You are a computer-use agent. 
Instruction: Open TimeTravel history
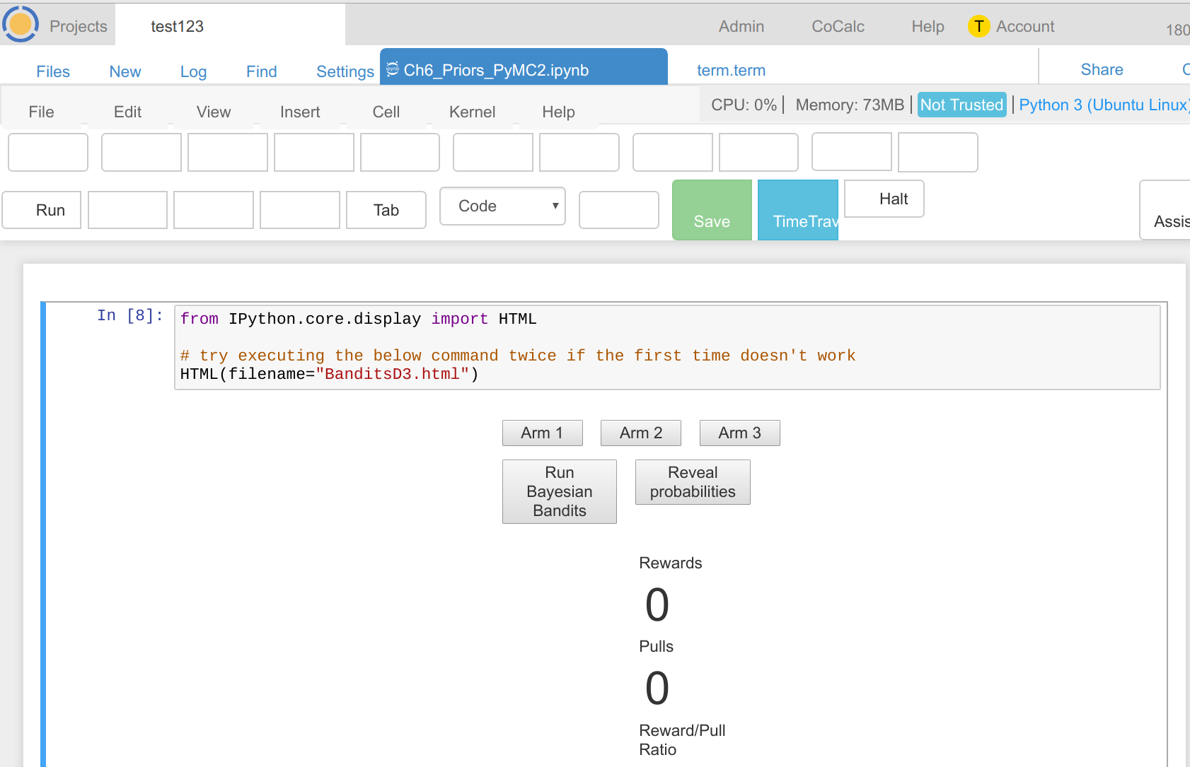pyautogui.click(x=798, y=210)
